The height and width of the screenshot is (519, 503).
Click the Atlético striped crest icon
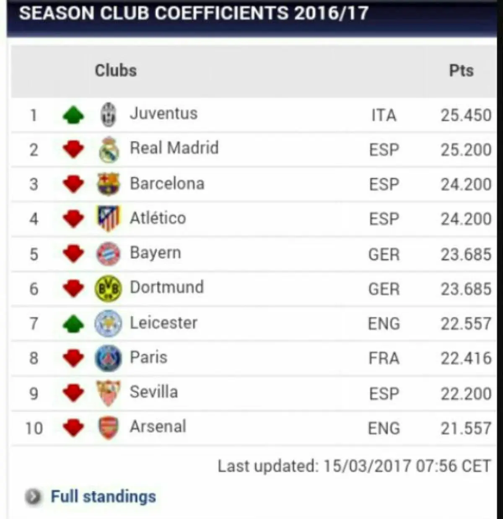click(x=109, y=219)
